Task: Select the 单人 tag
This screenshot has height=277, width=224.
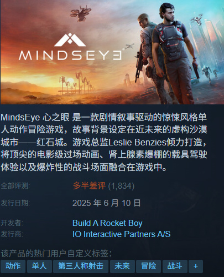Action: [x=39, y=266]
